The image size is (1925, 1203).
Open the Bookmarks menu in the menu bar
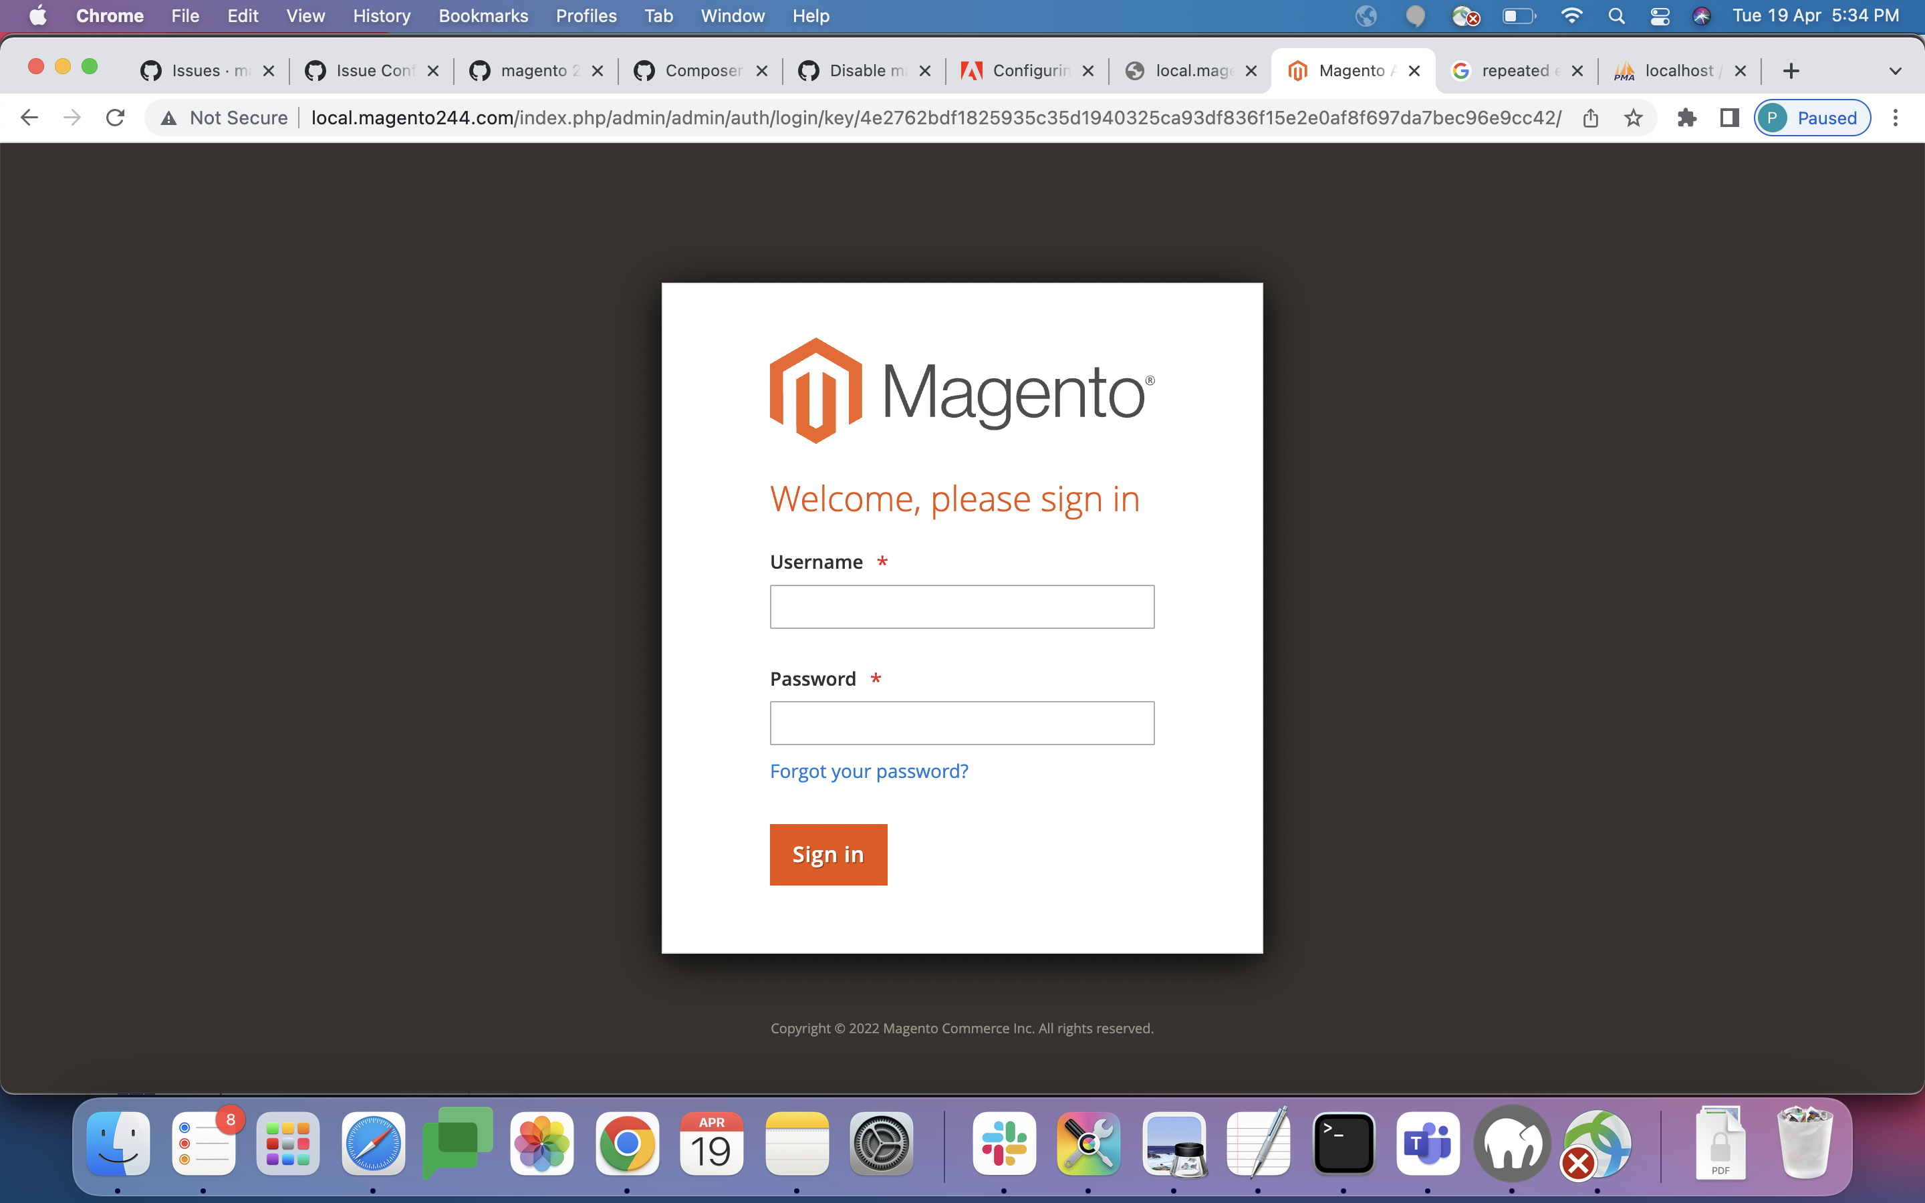coord(484,15)
